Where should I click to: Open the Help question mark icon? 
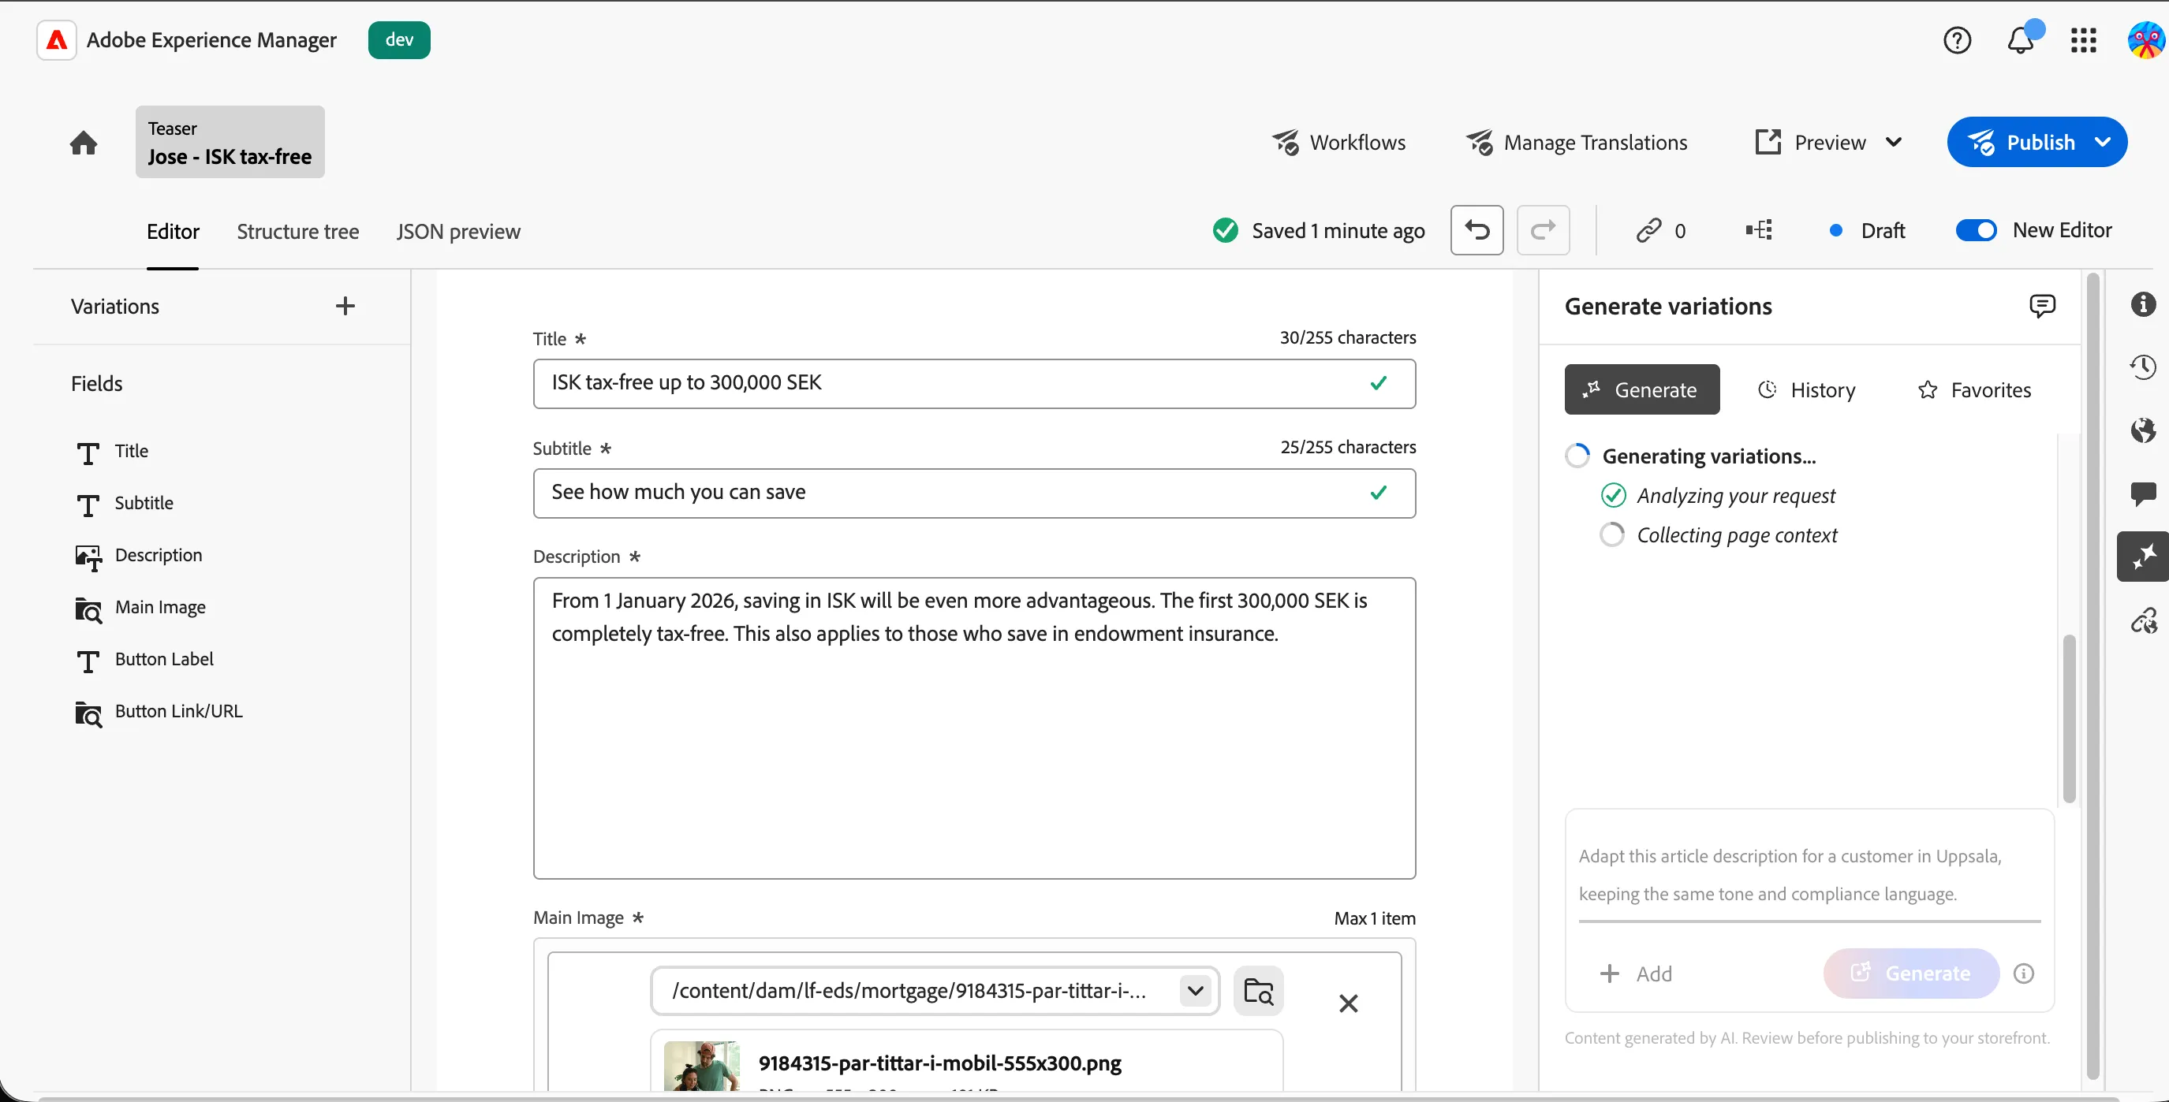point(1957,39)
